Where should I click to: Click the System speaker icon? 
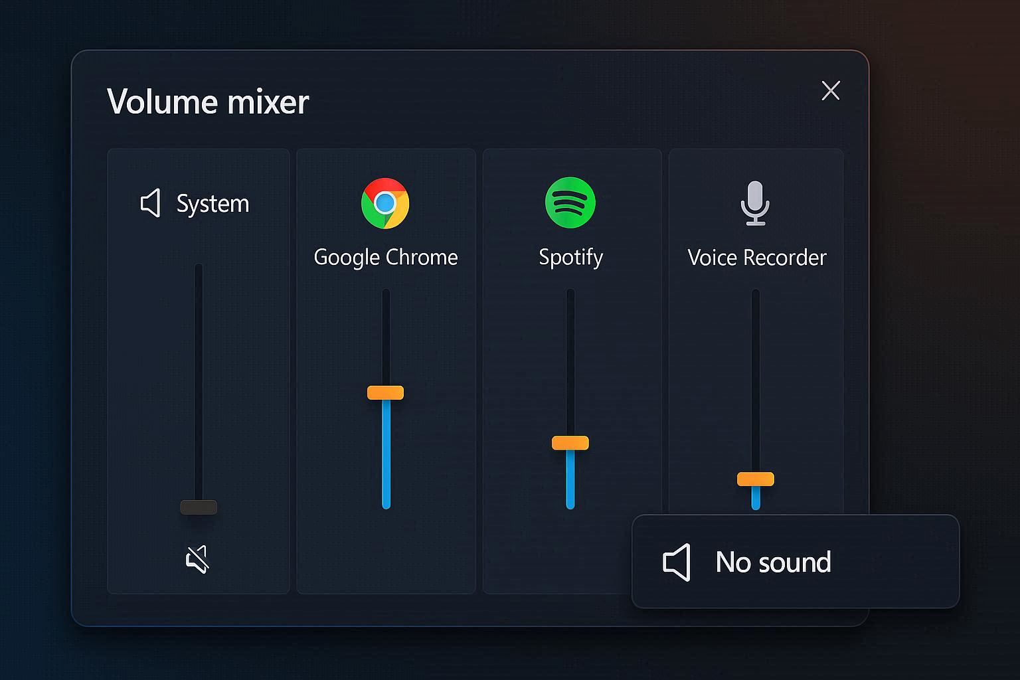click(151, 203)
